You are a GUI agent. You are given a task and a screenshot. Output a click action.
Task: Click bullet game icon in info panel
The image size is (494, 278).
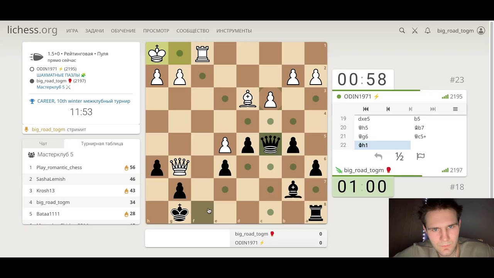(x=37, y=57)
